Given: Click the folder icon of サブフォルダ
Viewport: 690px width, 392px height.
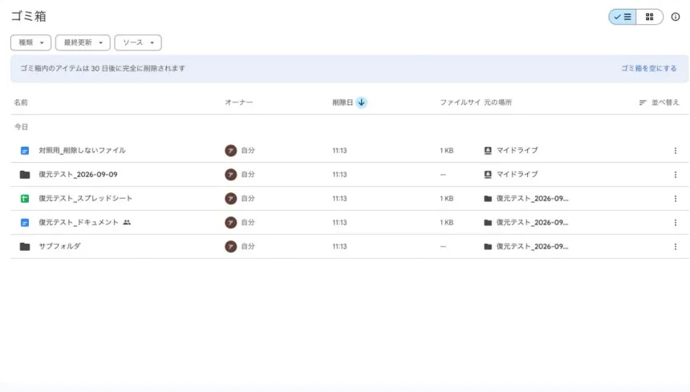Looking at the screenshot, I should click(25, 247).
